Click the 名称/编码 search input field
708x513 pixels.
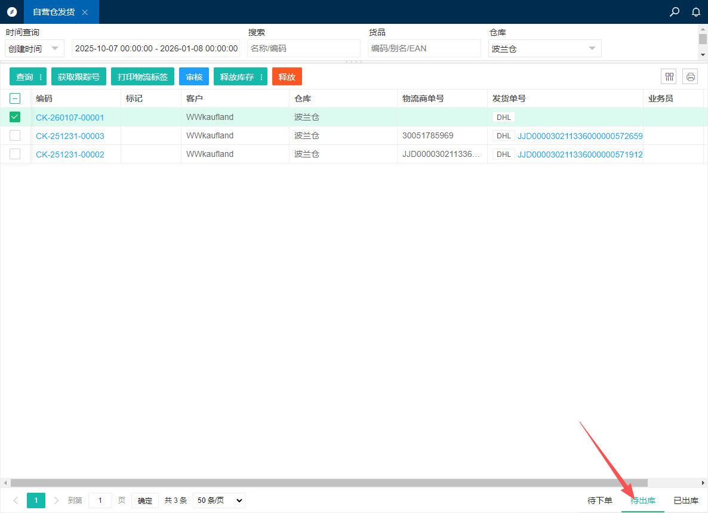(303, 49)
